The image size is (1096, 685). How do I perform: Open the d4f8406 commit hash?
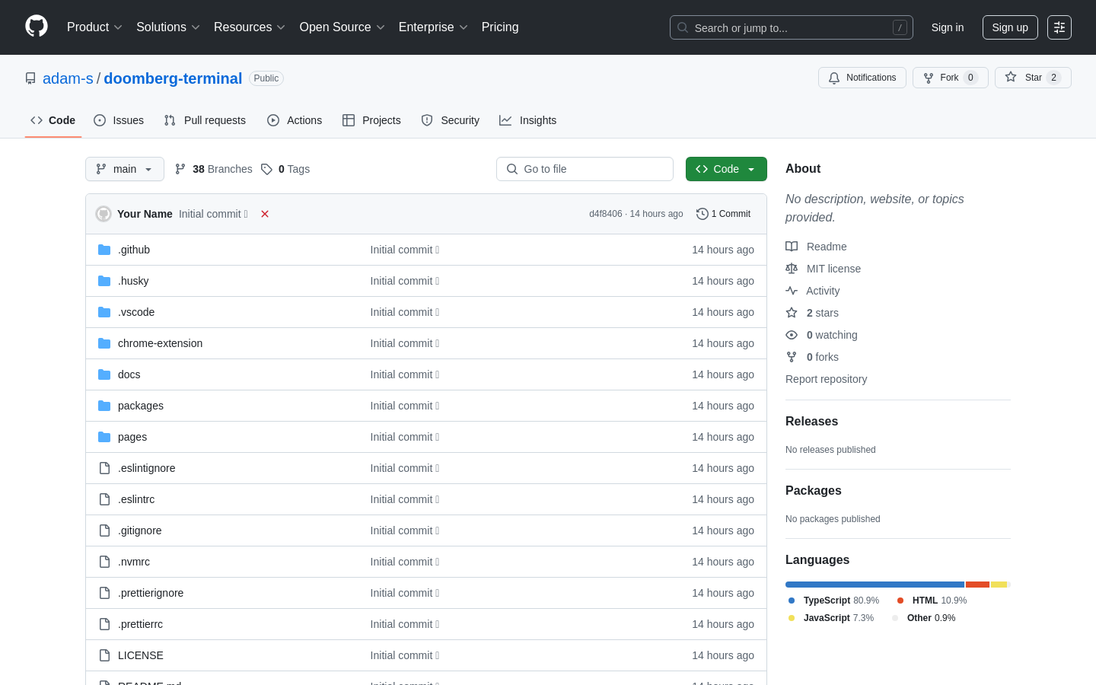(x=606, y=214)
